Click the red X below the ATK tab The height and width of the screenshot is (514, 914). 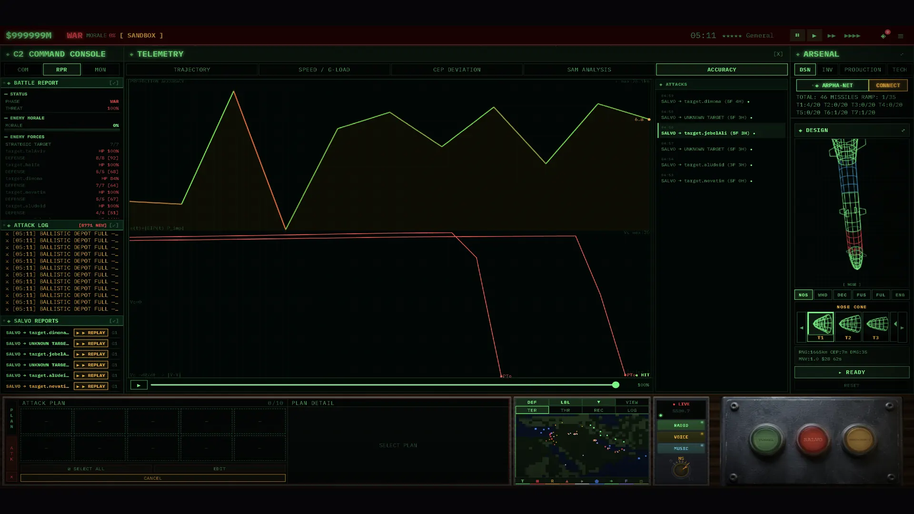point(12,477)
